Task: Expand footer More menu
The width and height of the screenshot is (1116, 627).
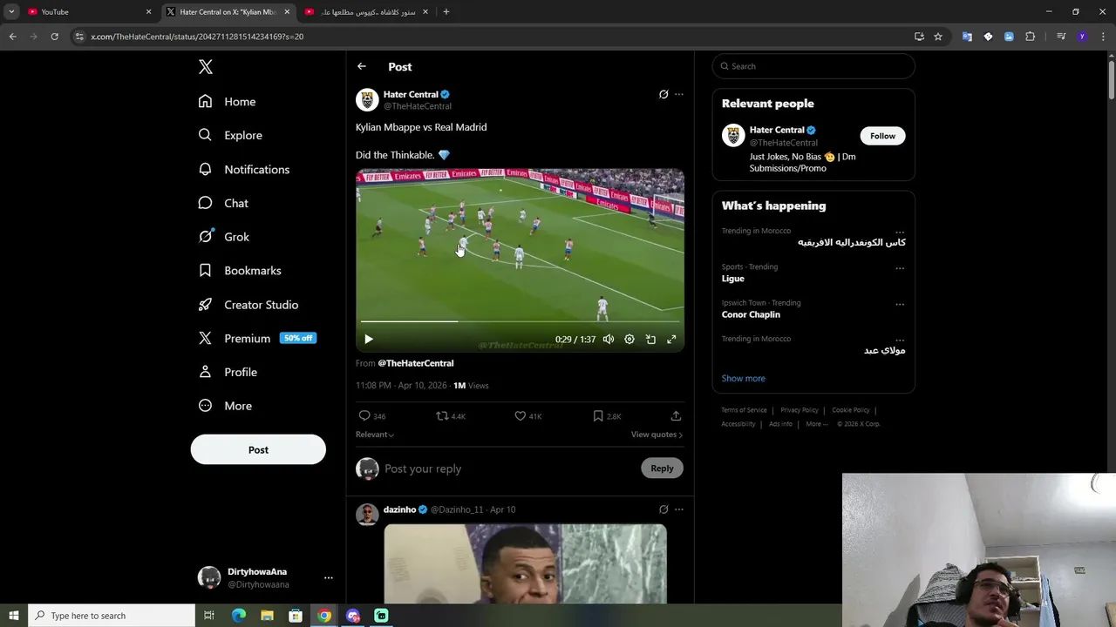Action: coord(817,424)
